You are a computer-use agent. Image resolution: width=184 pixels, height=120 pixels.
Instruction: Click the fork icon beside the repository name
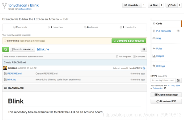tap(4, 6)
